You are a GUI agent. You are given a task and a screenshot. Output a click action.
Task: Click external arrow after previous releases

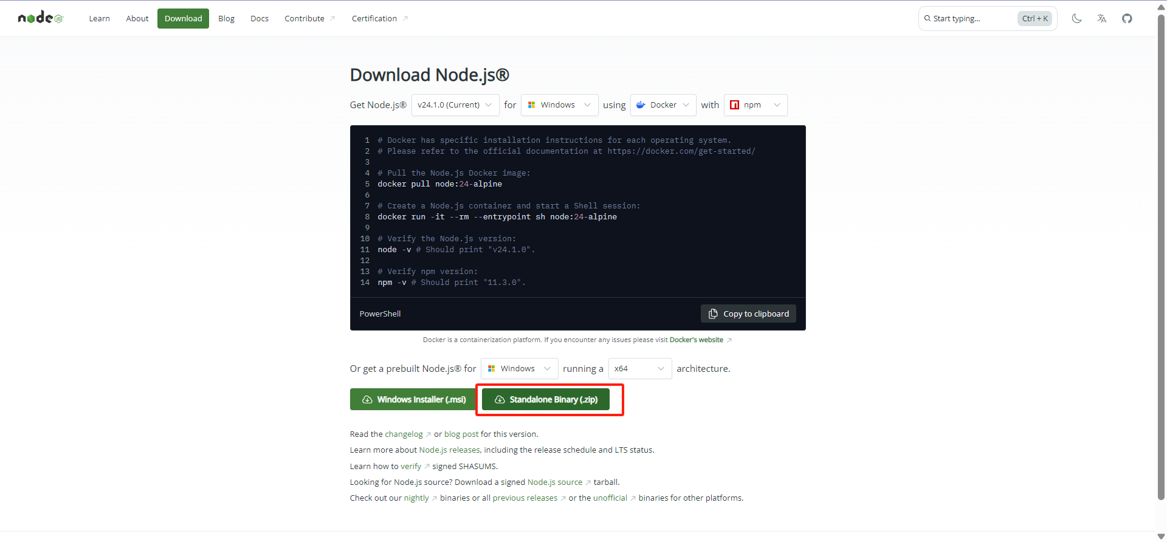tap(563, 498)
